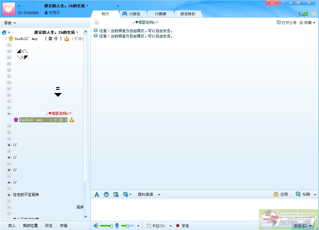Screen dimensions: 319x230
Task: Click the screenshot capture icon in chat toolbar
Action: tap(116, 194)
